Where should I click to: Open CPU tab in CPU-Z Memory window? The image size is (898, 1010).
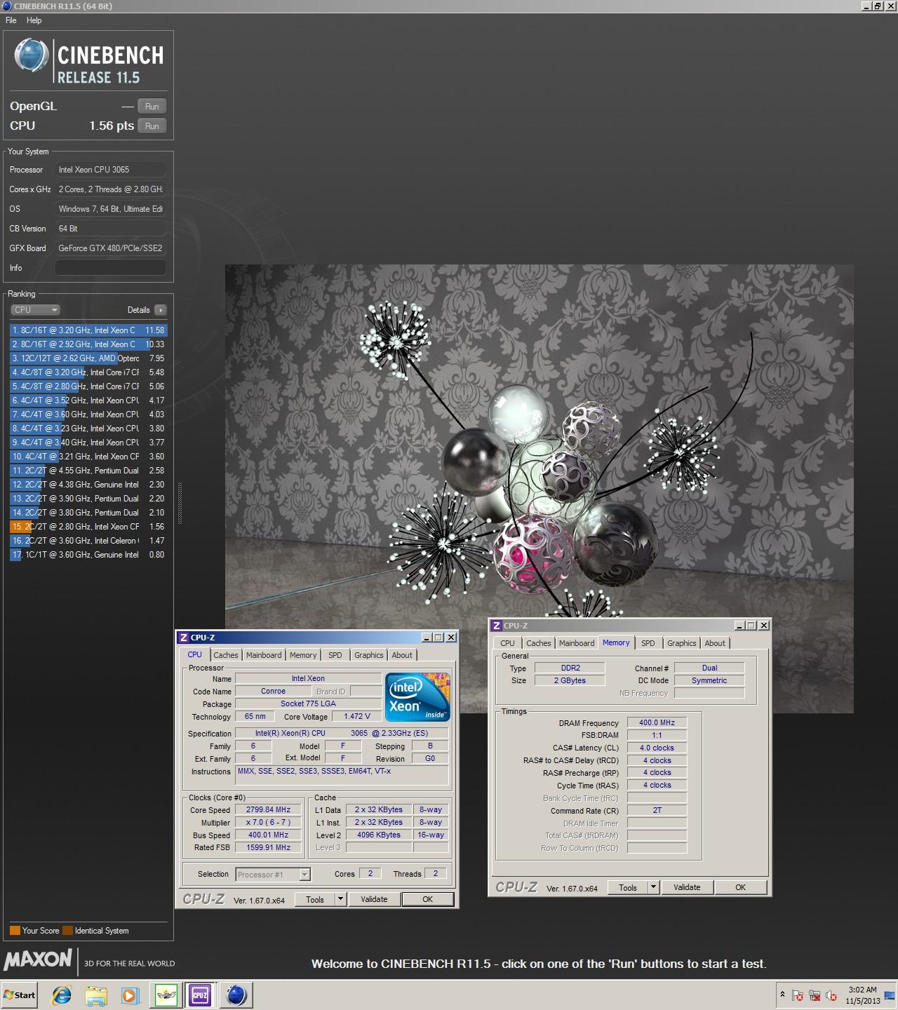[x=507, y=643]
